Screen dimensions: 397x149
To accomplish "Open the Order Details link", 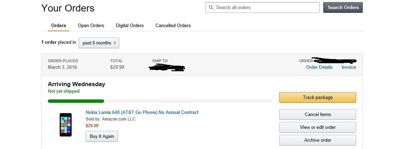I will click(x=319, y=67).
